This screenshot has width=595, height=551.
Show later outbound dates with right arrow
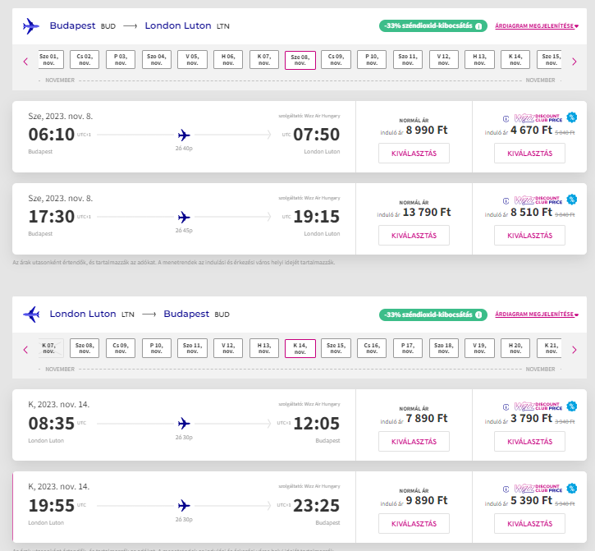(x=574, y=61)
